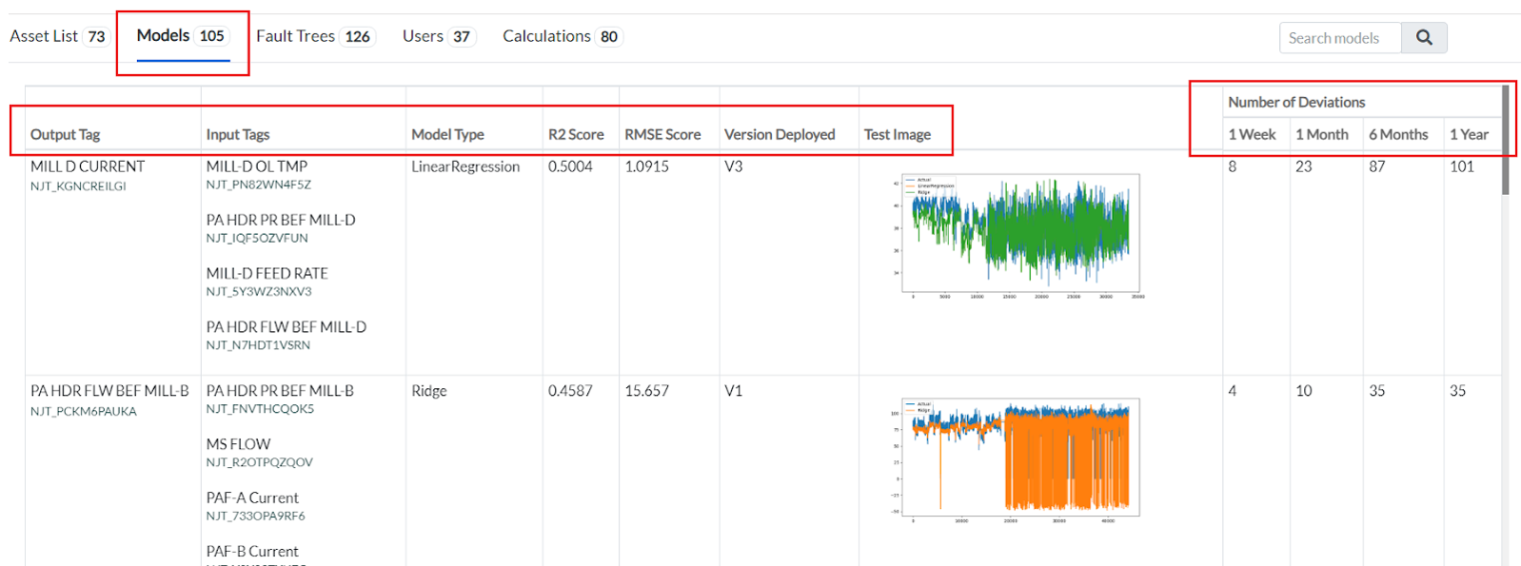The image size is (1521, 566).
Task: Switch to the Asset List tab
Action: tap(59, 36)
